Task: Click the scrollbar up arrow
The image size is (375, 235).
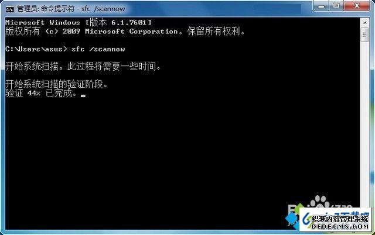Action: (365, 23)
